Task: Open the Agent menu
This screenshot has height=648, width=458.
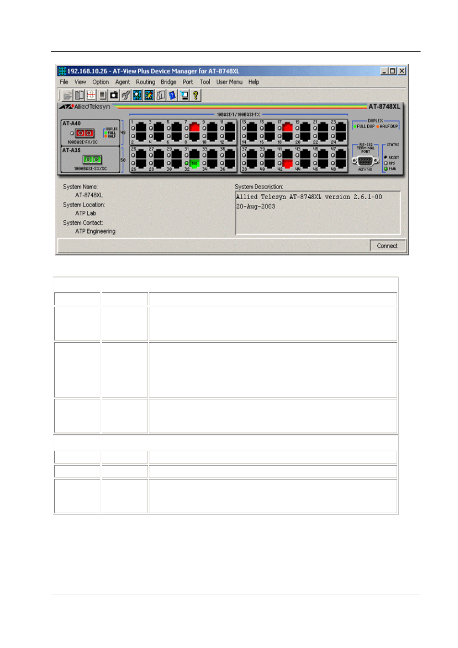Action: pyautogui.click(x=122, y=82)
